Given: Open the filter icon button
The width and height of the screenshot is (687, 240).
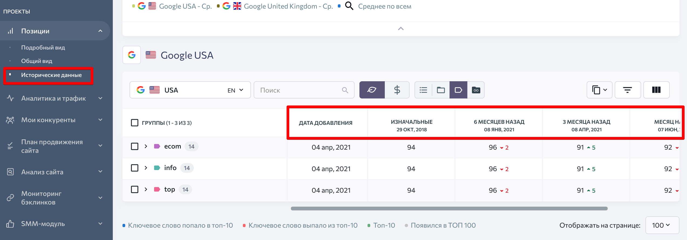Looking at the screenshot, I should [x=628, y=90].
